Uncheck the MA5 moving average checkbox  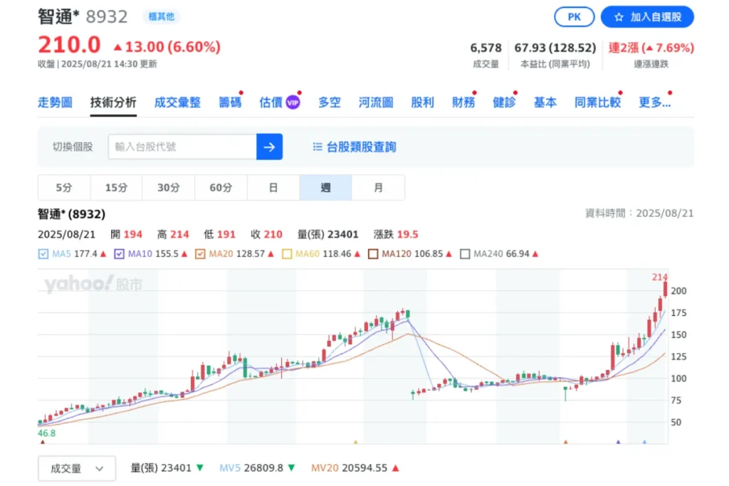(43, 253)
